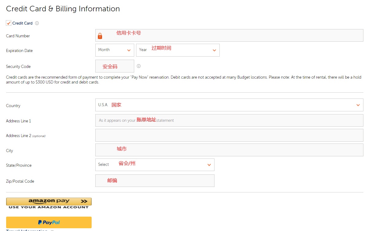Screen dimensions: 372x231
Task: Click the Expiration Date label text
Action: click(19, 51)
